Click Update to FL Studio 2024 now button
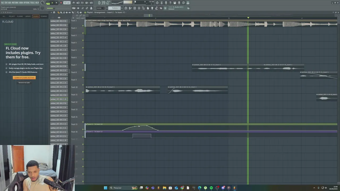 click(x=24, y=77)
